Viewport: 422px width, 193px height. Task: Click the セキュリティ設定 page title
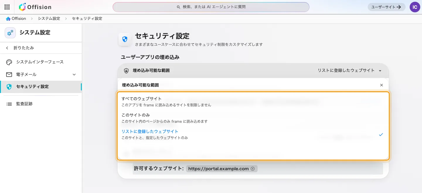pos(162,36)
